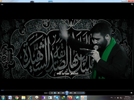Pause the playing video
Viewport: 134px width, 100px height.
[x=67, y=93]
